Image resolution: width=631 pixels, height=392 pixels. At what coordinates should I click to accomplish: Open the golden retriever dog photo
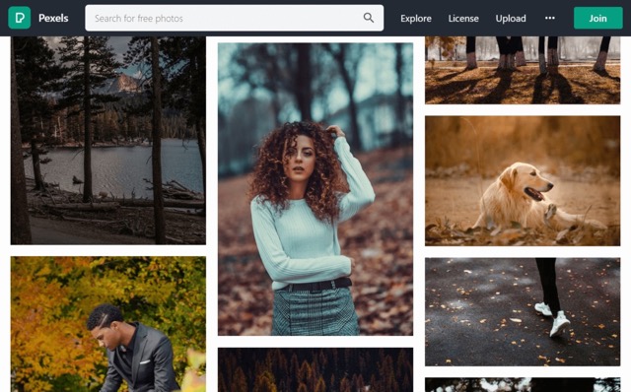523,181
